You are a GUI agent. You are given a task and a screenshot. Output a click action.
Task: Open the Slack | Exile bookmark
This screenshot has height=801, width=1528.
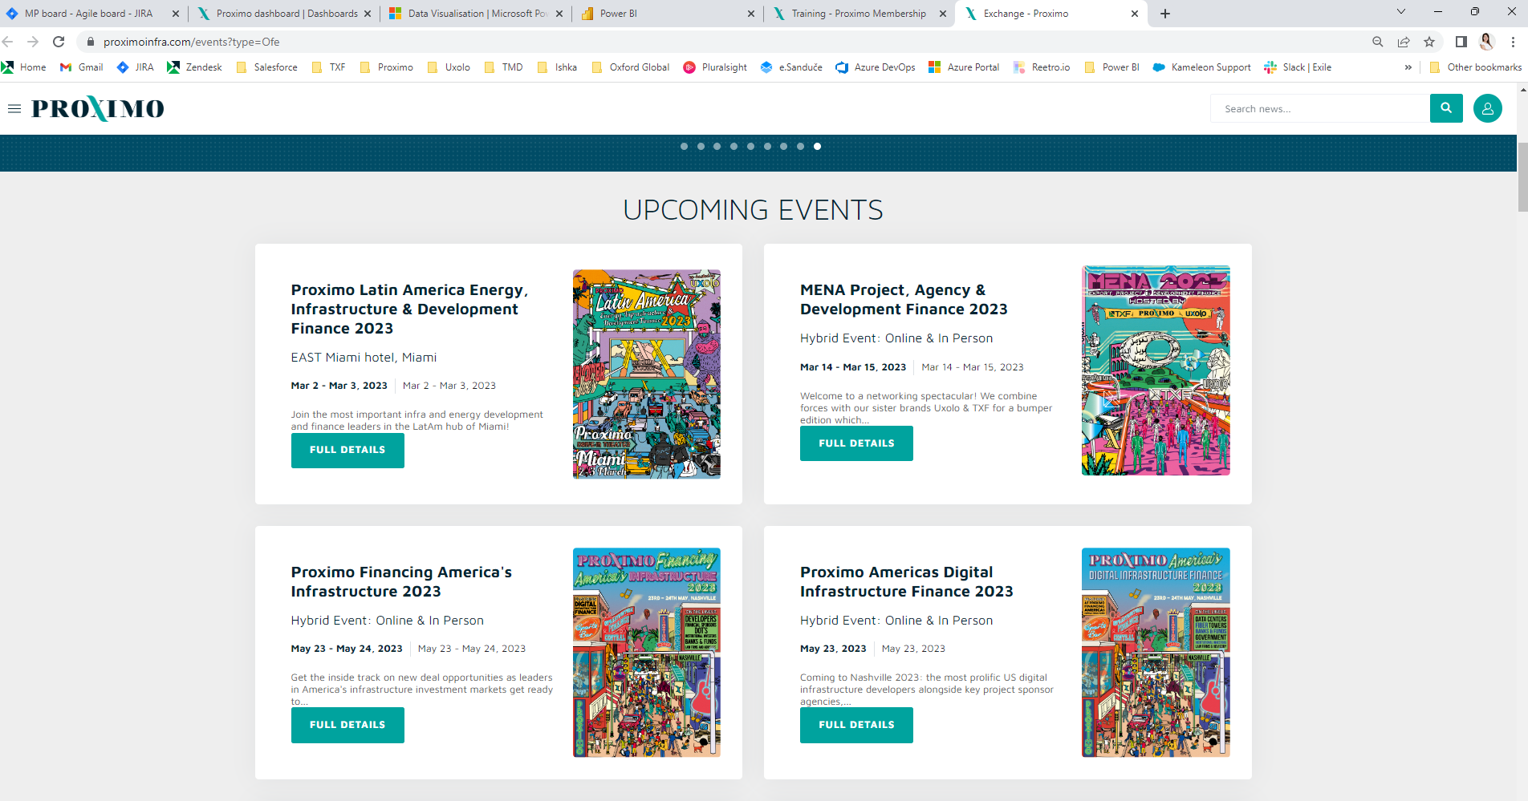click(x=1298, y=67)
